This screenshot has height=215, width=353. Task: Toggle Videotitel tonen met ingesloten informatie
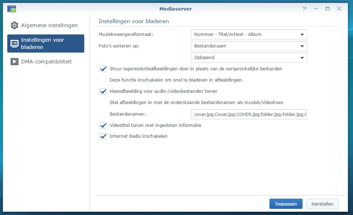coord(103,125)
